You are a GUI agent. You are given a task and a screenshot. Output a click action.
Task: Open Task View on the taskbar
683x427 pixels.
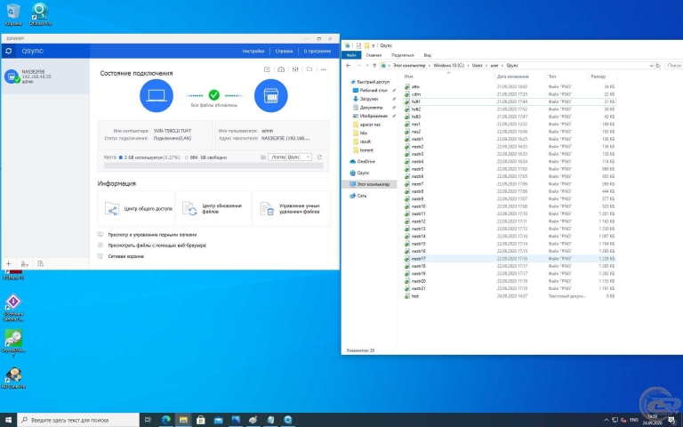coord(149,420)
